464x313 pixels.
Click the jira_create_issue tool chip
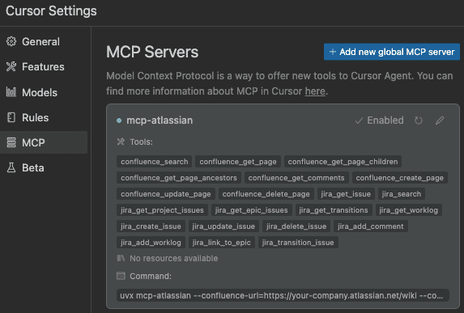click(x=151, y=226)
